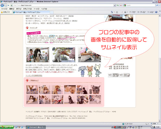Open the ページ(P) command bar menu
The width and height of the screenshot is (161, 129).
coord(133,12)
